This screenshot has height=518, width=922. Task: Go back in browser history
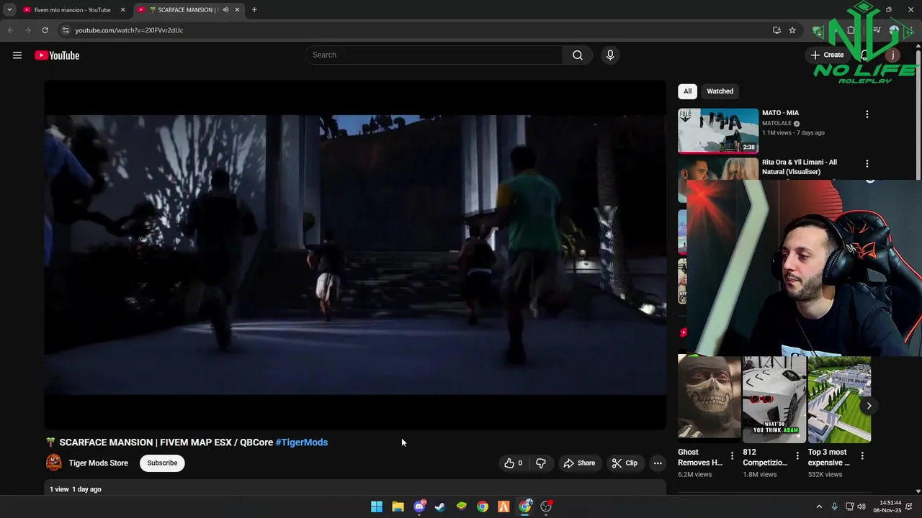10,30
